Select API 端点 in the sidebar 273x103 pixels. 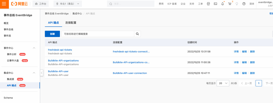click(x=11, y=85)
